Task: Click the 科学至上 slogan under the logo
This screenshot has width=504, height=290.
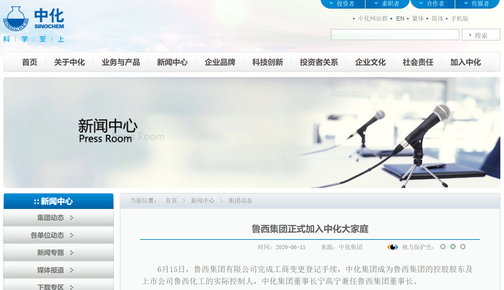Action: coord(34,39)
